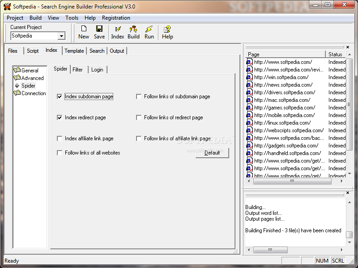Click the Run lightning icon

(149, 29)
